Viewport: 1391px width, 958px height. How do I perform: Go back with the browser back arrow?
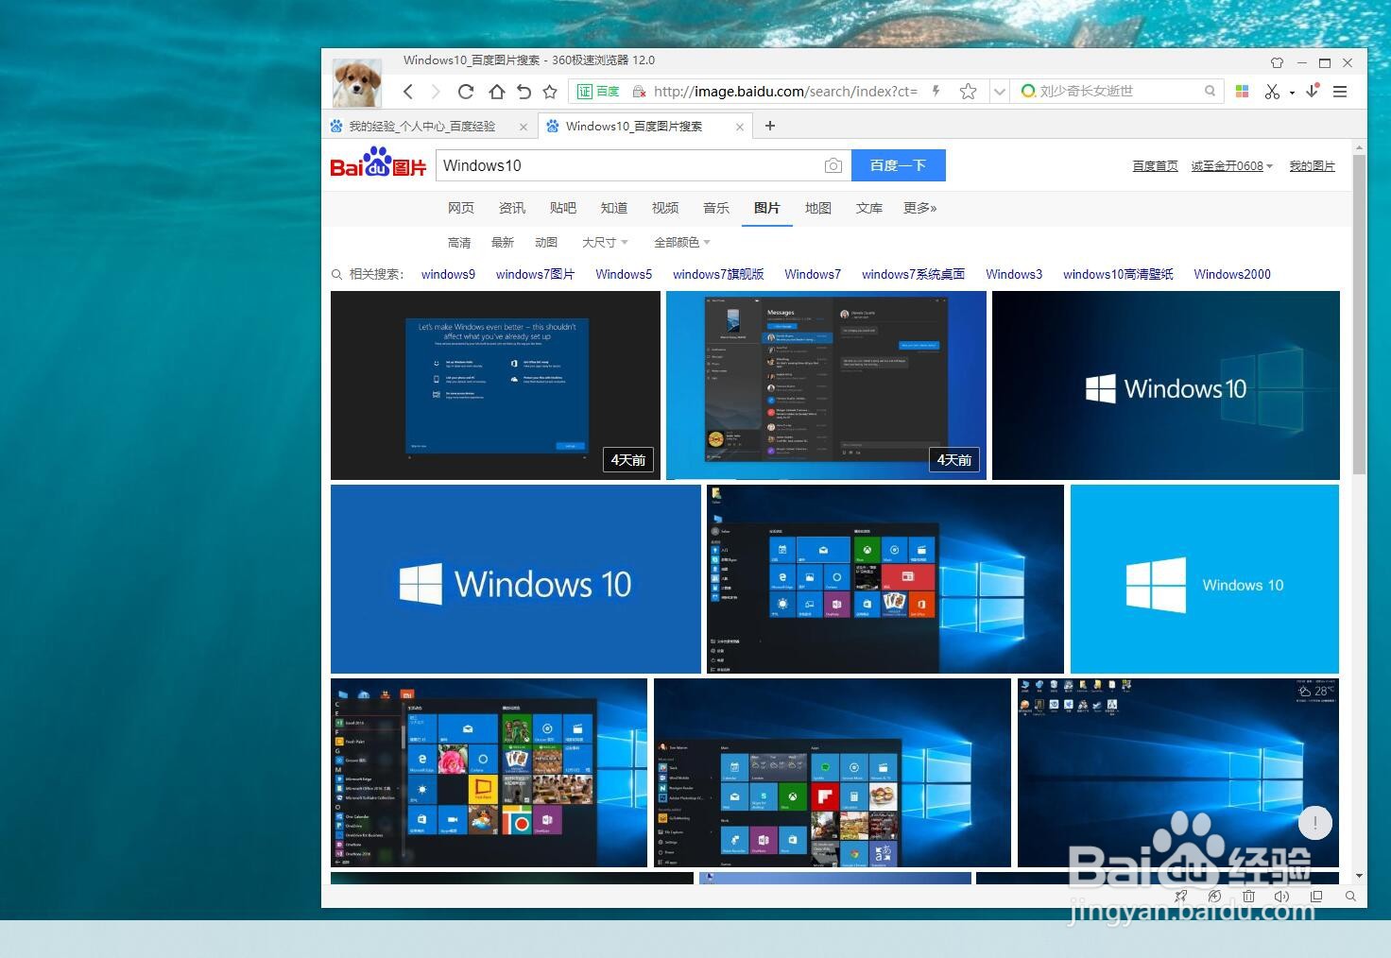pyautogui.click(x=408, y=92)
